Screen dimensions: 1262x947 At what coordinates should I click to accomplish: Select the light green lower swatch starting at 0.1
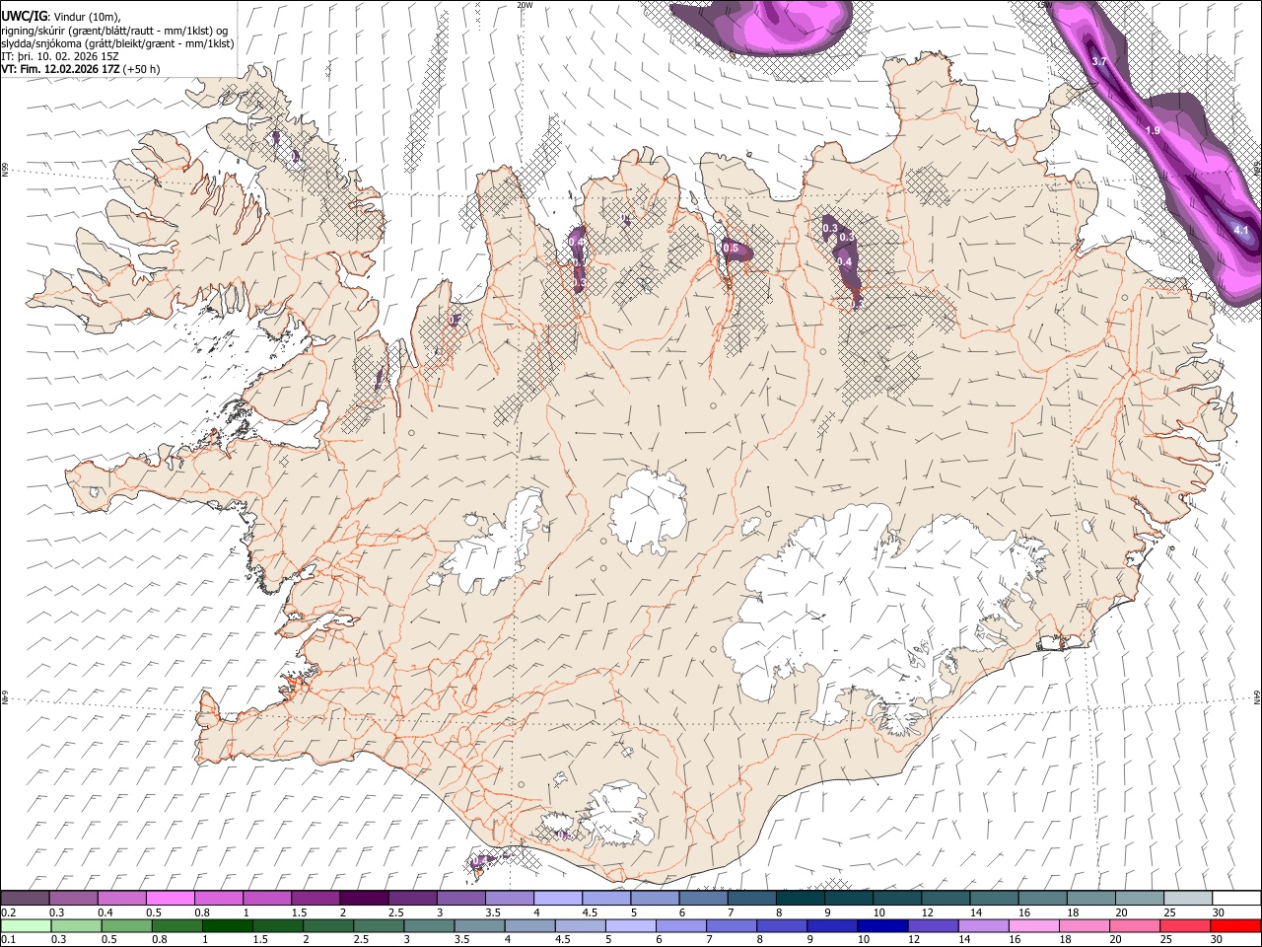[x=25, y=925]
